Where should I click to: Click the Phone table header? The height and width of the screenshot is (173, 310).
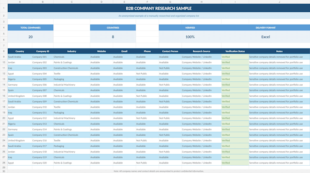pos(147,51)
